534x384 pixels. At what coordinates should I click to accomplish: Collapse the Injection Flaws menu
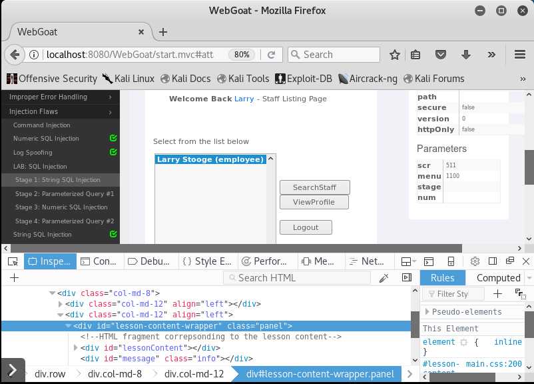tap(61, 112)
